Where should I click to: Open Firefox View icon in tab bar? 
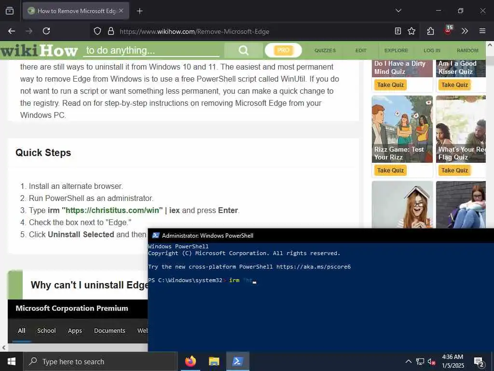10,11
